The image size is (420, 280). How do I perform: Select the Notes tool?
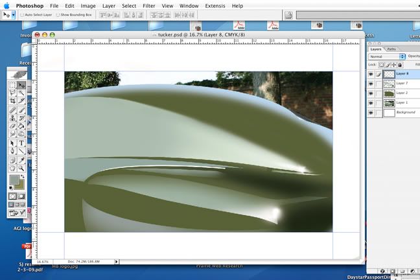pyautogui.click(x=12, y=160)
